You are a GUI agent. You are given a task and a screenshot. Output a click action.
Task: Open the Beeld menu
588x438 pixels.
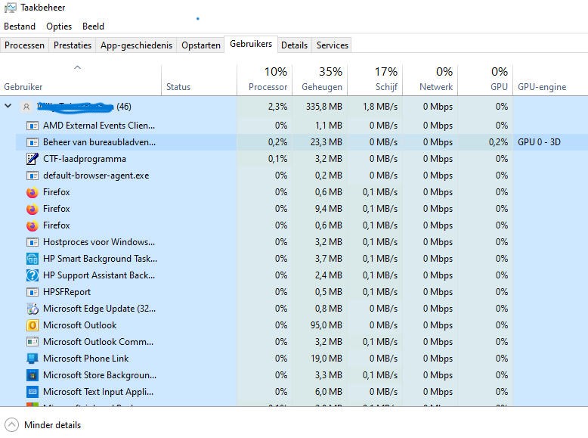[x=93, y=26]
